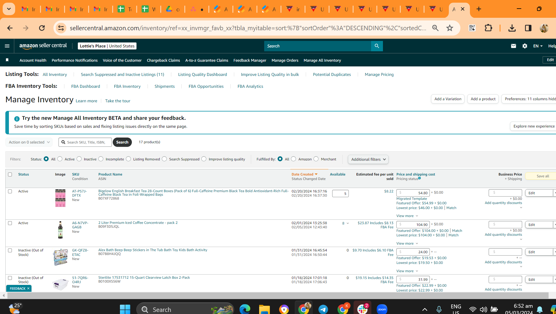Expand available quantity chevron for Iced Coffee

coord(348,223)
